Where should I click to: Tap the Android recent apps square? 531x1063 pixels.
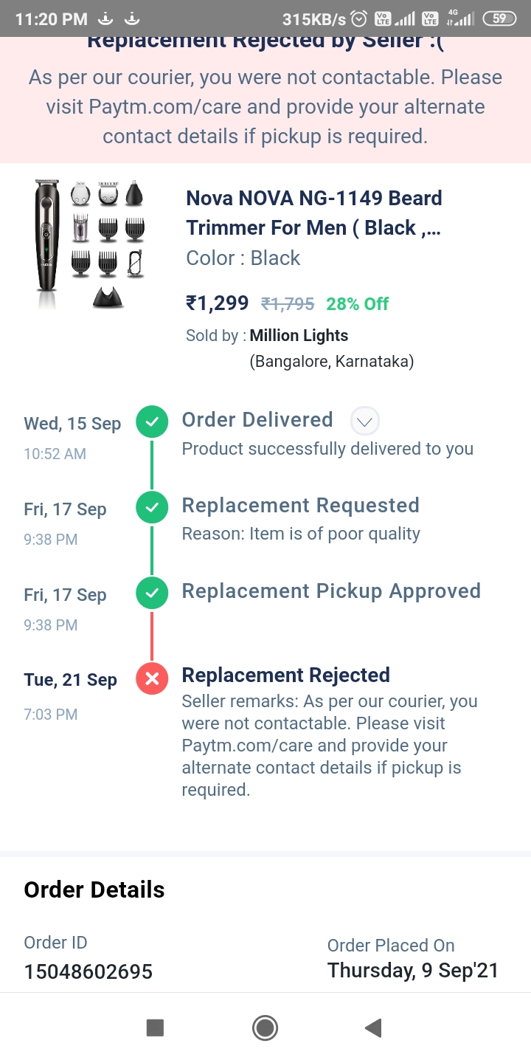point(155,1028)
